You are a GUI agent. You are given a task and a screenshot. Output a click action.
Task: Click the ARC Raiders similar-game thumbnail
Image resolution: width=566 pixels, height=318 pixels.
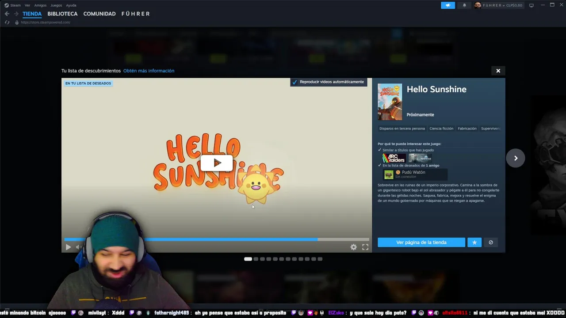pos(394,158)
